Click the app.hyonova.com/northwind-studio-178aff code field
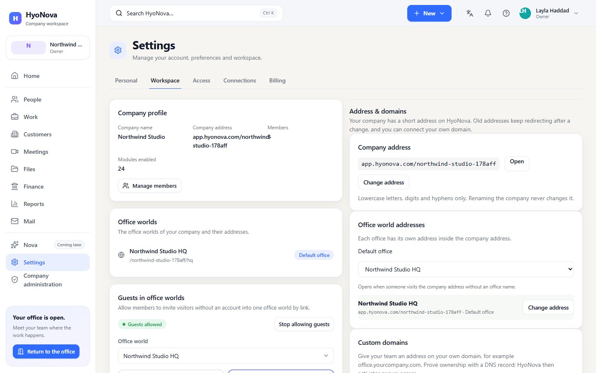The width and height of the screenshot is (596, 373). click(429, 164)
